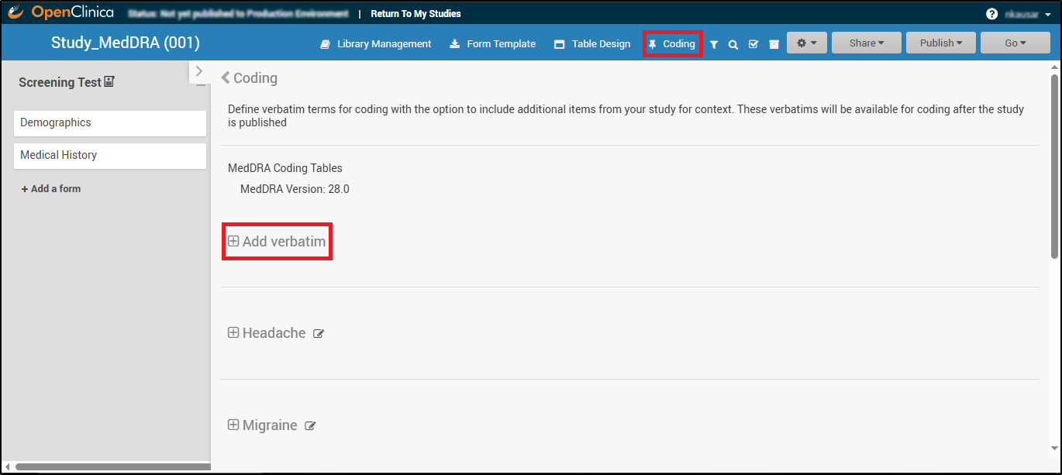Toggle the checkmark box icon in toolbar
Screen dimensions: 1062x475
coord(753,45)
